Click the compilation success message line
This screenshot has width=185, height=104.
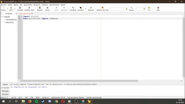click(29, 87)
